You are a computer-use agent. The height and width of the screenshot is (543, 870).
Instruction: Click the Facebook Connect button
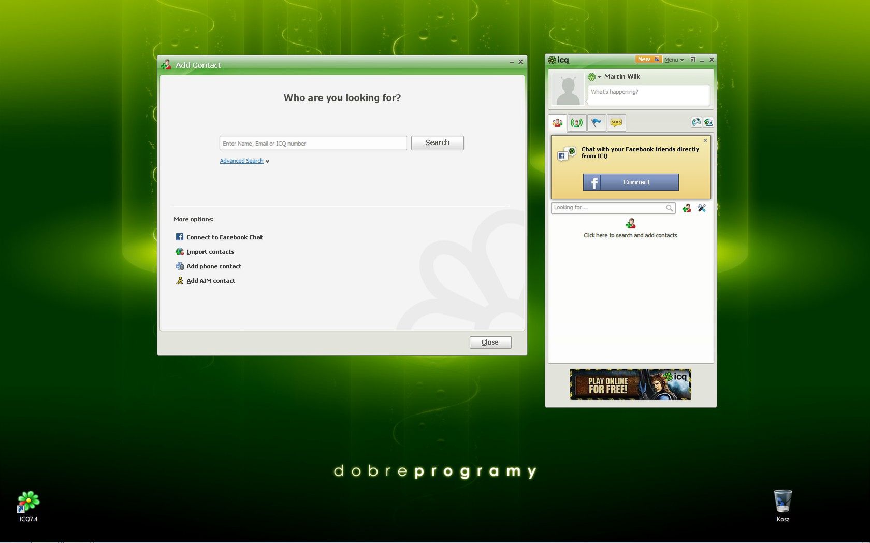pyautogui.click(x=631, y=182)
